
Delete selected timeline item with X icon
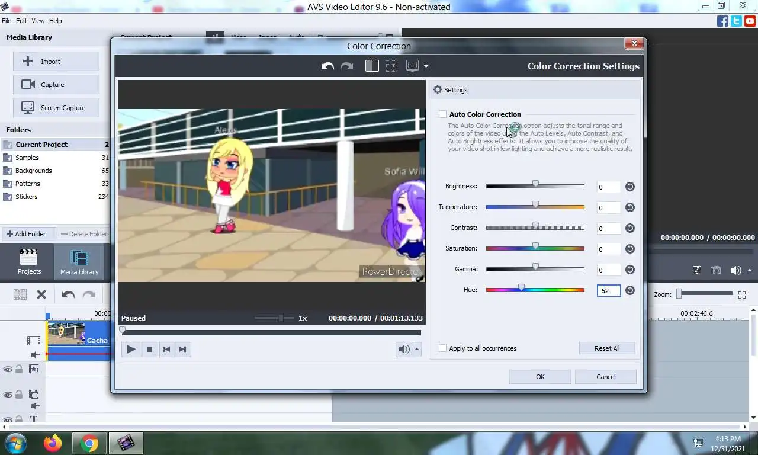(41, 294)
